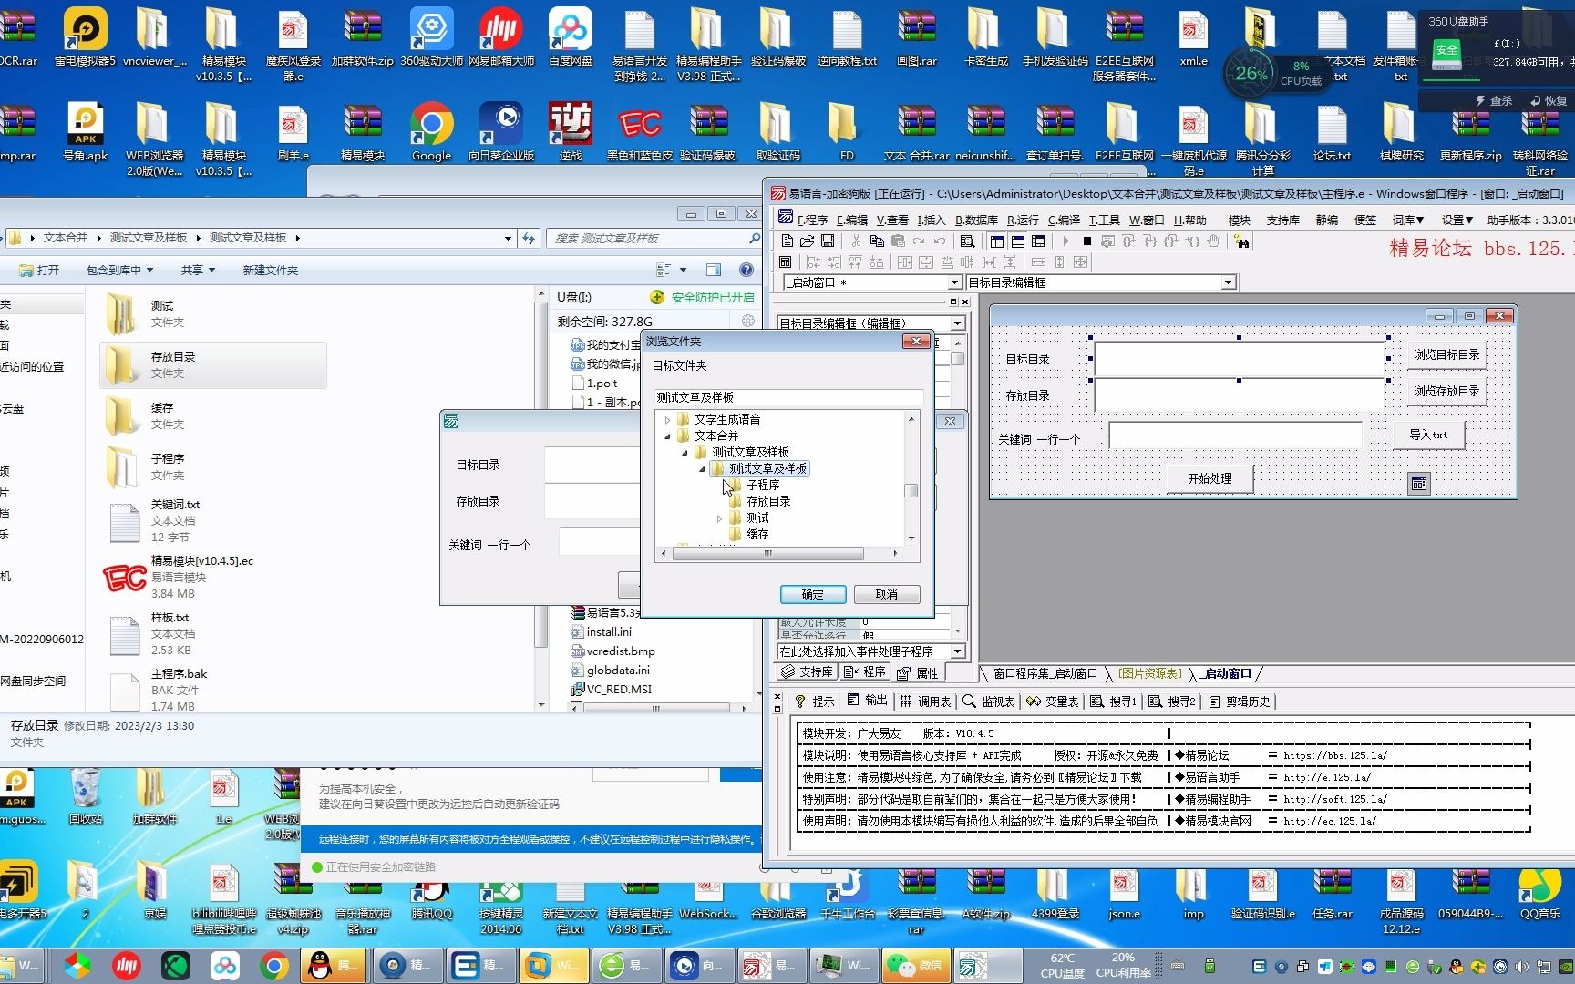Click the hand pause icon in debug toolbar
Screen dimensions: 1575x984
tap(1213, 241)
